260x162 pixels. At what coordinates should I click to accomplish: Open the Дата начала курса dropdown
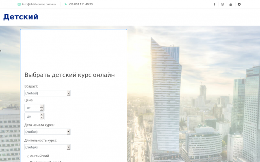tap(48, 132)
